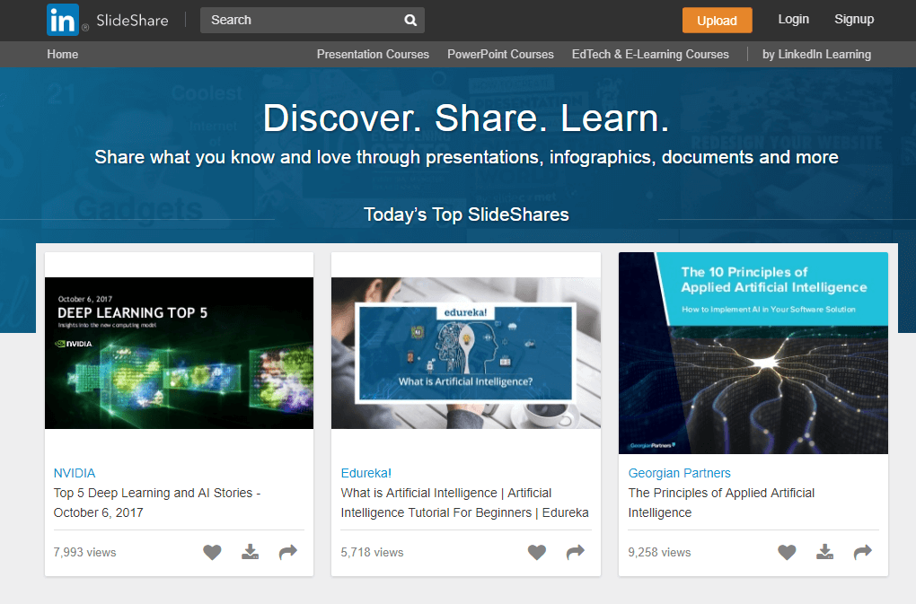
Task: Open Top 5 Deep Learning and AI Stories title
Action: [x=157, y=503]
